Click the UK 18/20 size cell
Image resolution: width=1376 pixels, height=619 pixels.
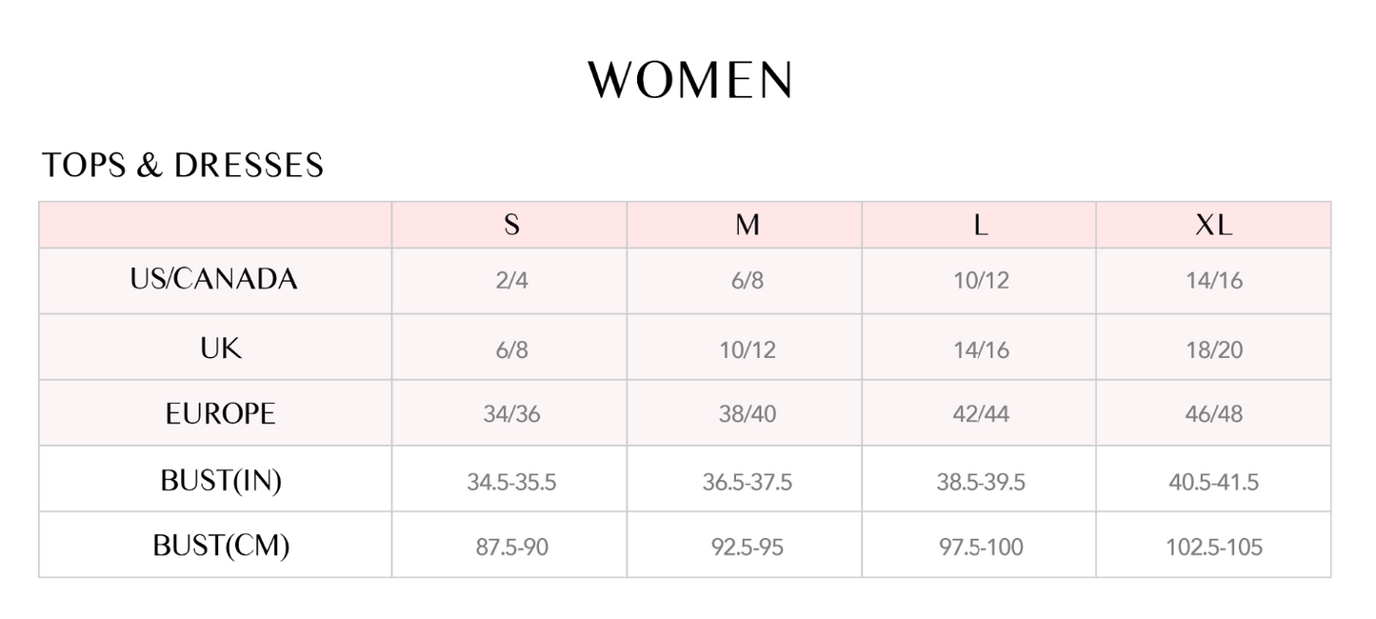click(1214, 349)
